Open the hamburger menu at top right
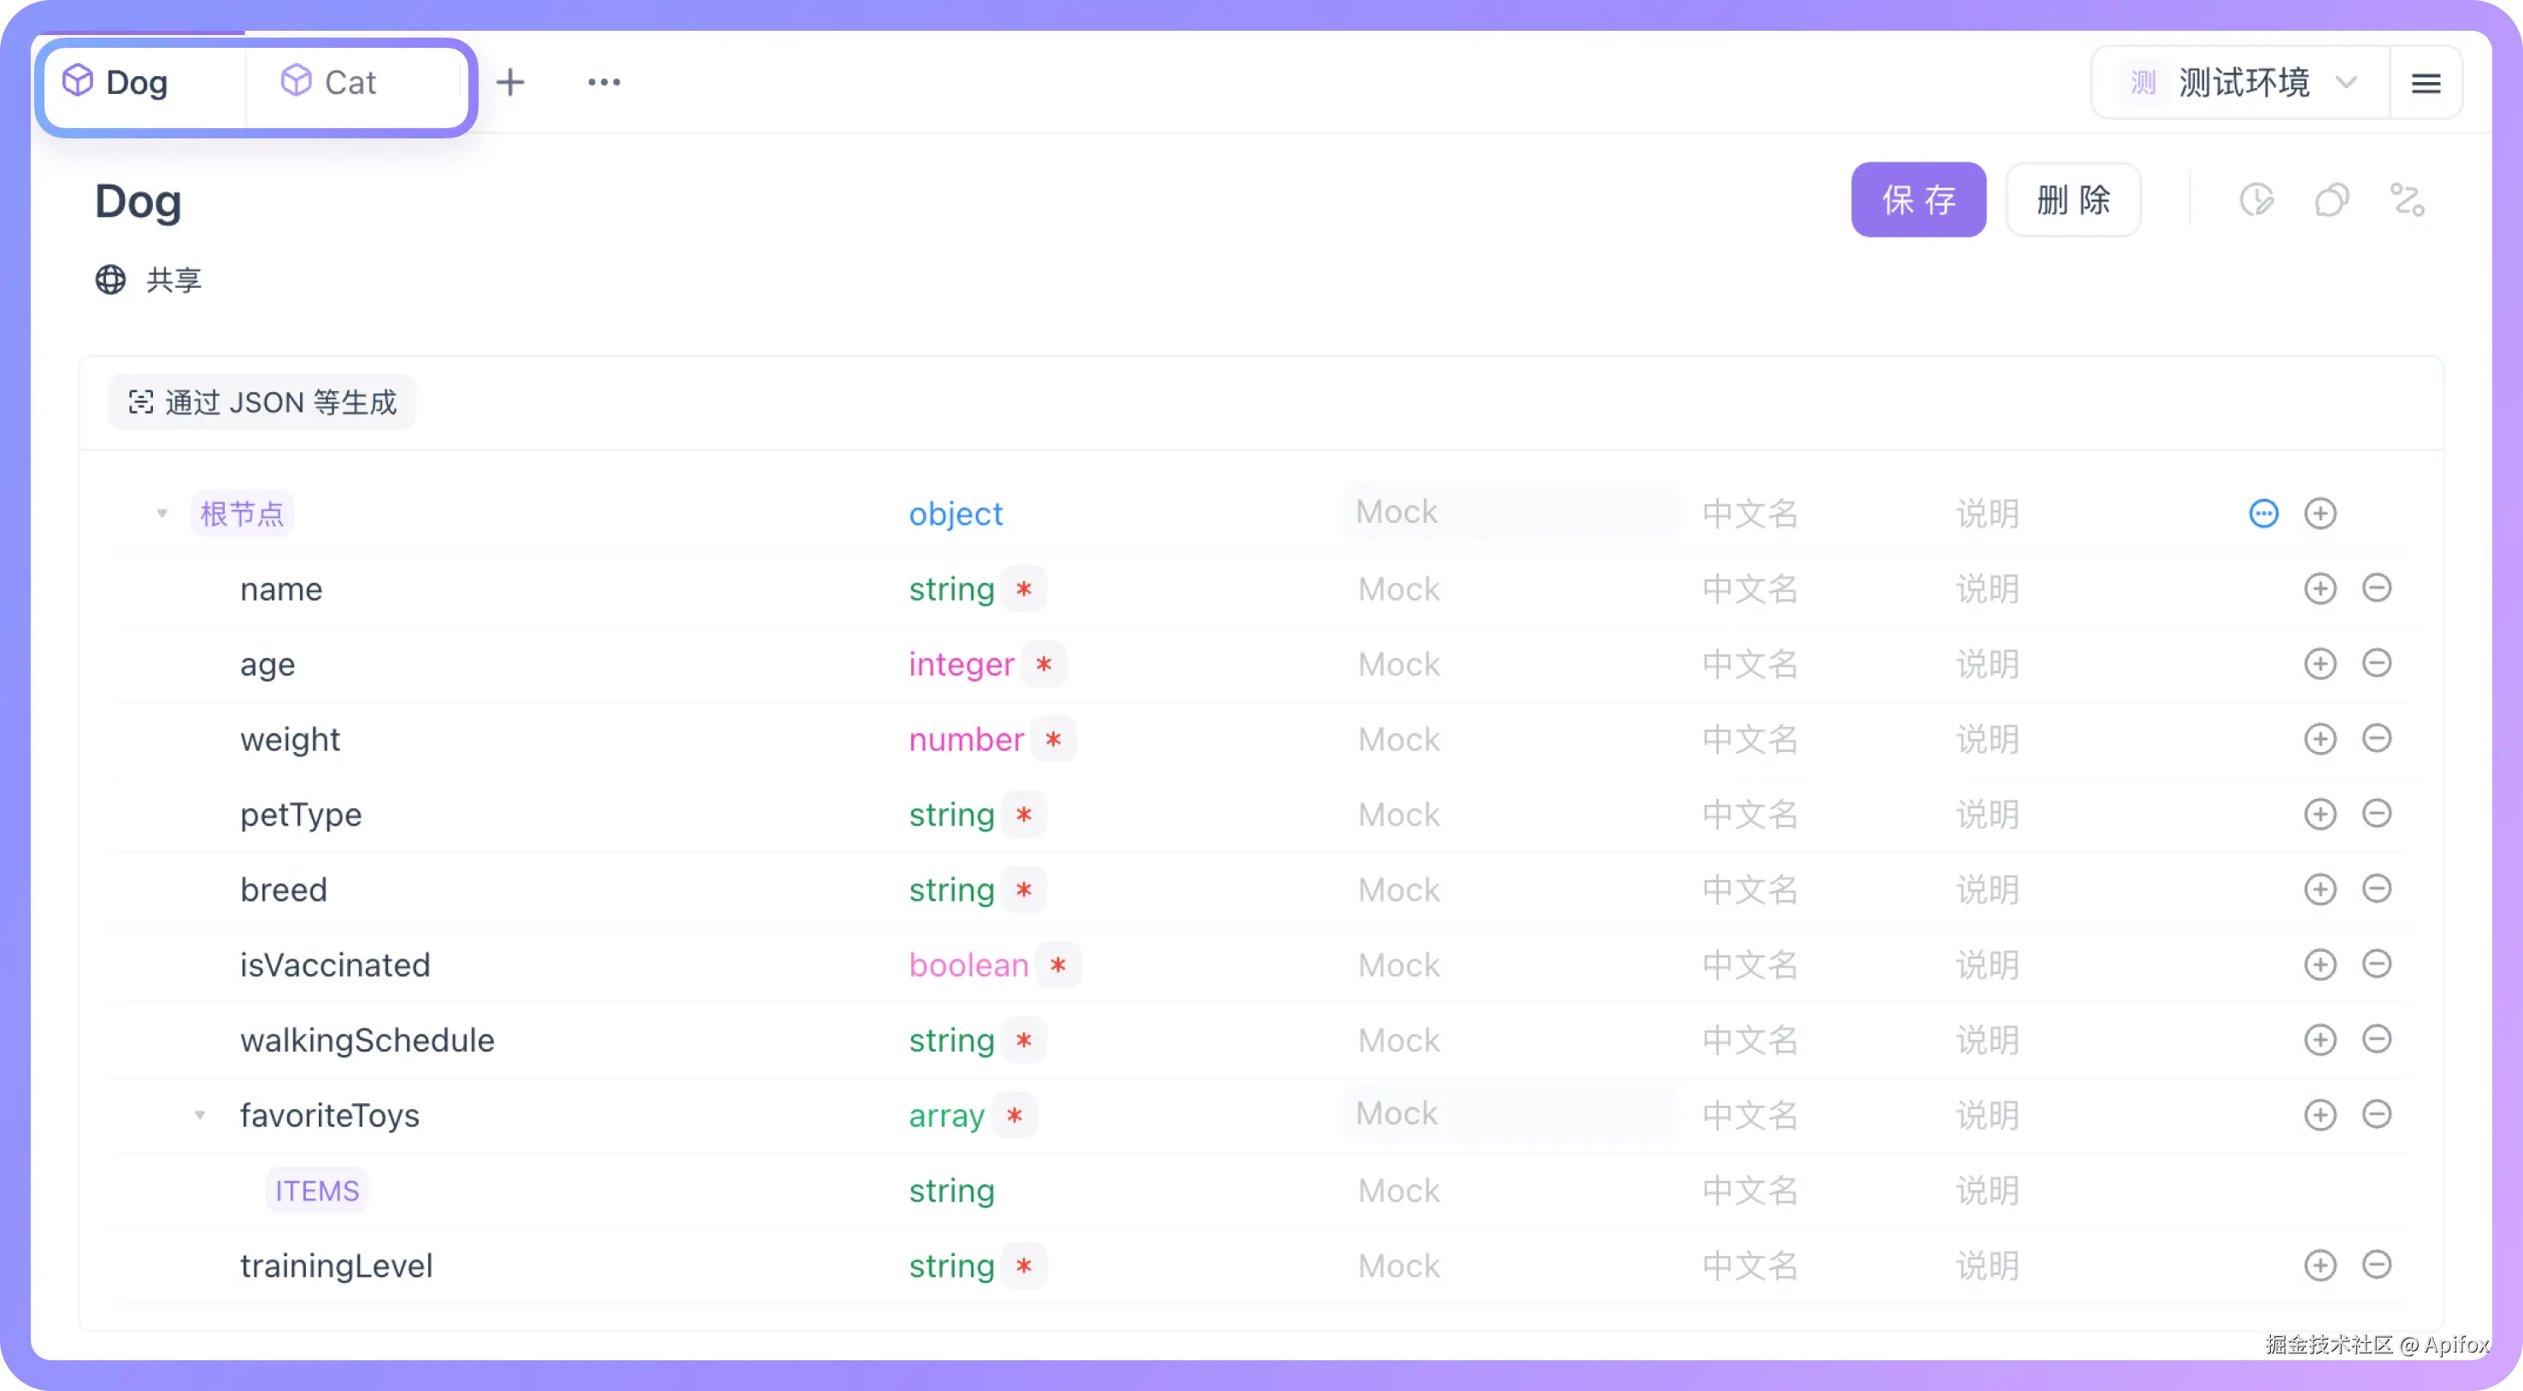 pos(2426,82)
